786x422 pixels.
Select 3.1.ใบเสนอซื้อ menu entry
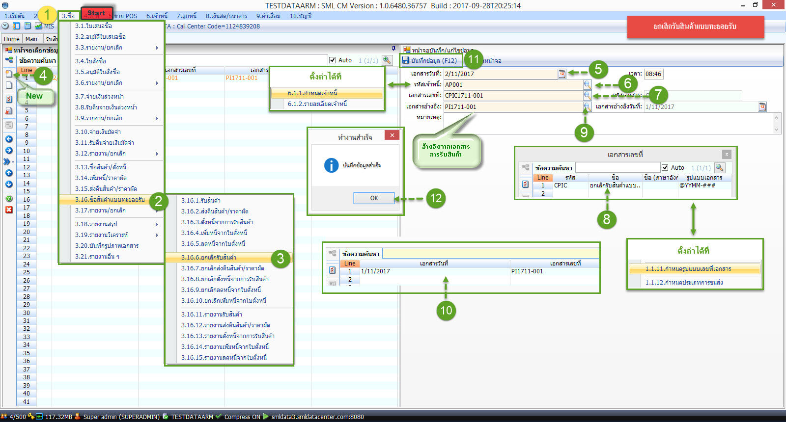coord(93,26)
